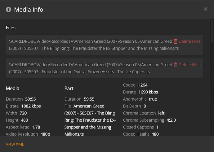Image resolution: width=214 pixels, height=152 pixels.
Task: Click the Media section heading
Action: (x=12, y=88)
